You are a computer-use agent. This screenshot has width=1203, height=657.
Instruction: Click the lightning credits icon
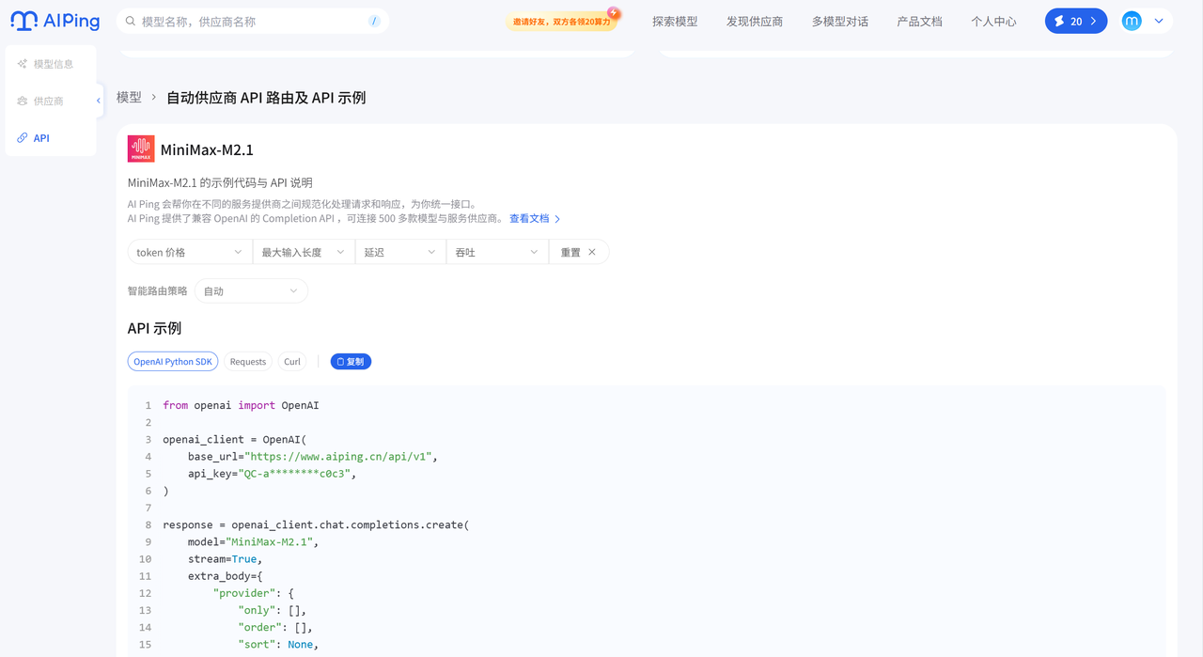pyautogui.click(x=1059, y=21)
